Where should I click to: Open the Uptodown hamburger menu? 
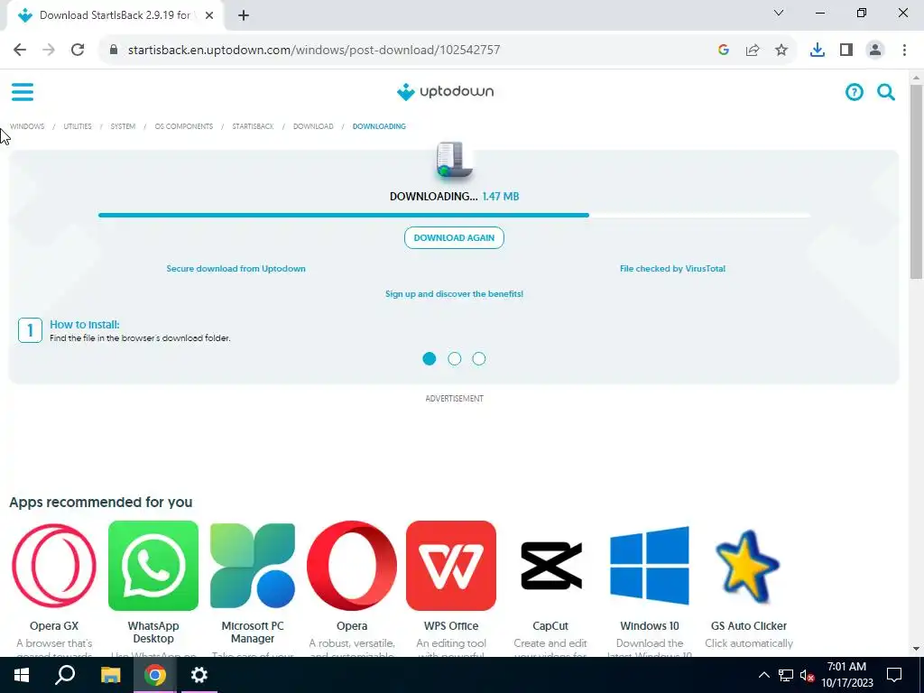pyautogui.click(x=23, y=92)
